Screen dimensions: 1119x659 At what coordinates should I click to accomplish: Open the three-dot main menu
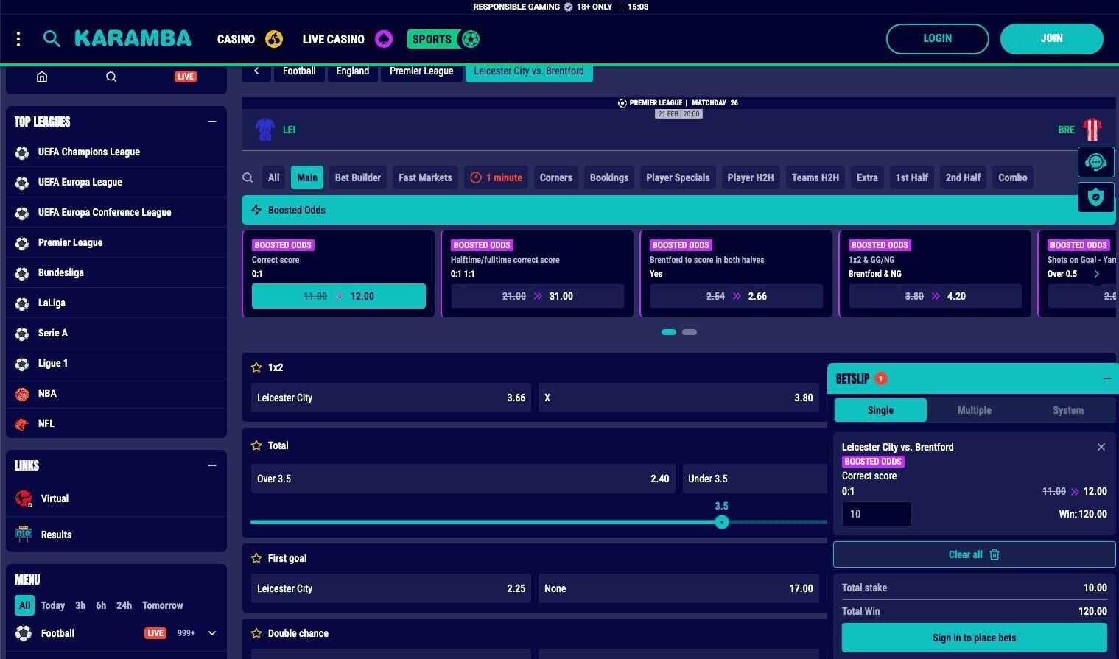[18, 39]
